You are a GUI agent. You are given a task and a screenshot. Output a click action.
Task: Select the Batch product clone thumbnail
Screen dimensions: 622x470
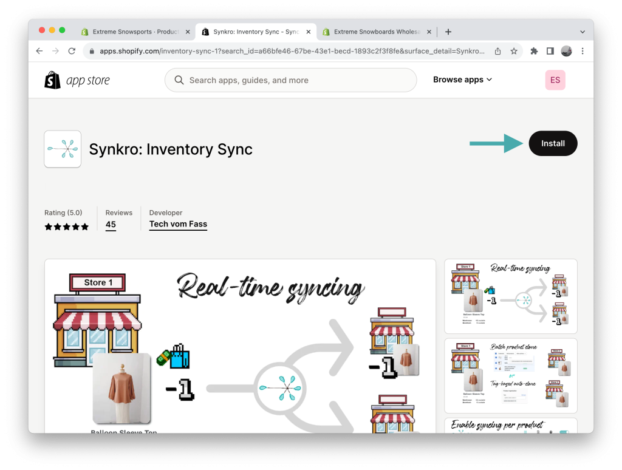pyautogui.click(x=510, y=376)
